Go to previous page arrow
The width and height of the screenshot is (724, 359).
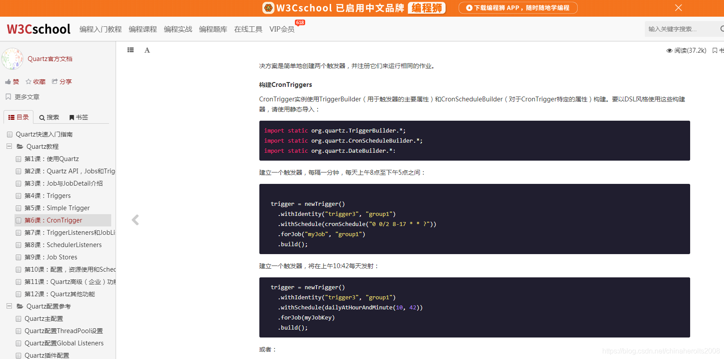tap(135, 220)
